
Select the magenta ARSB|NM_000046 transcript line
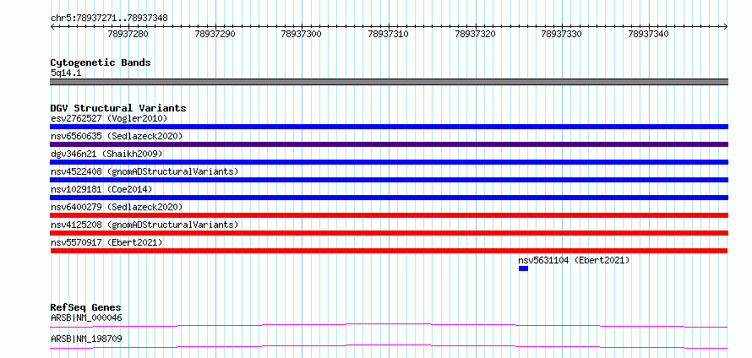pyautogui.click(x=389, y=325)
